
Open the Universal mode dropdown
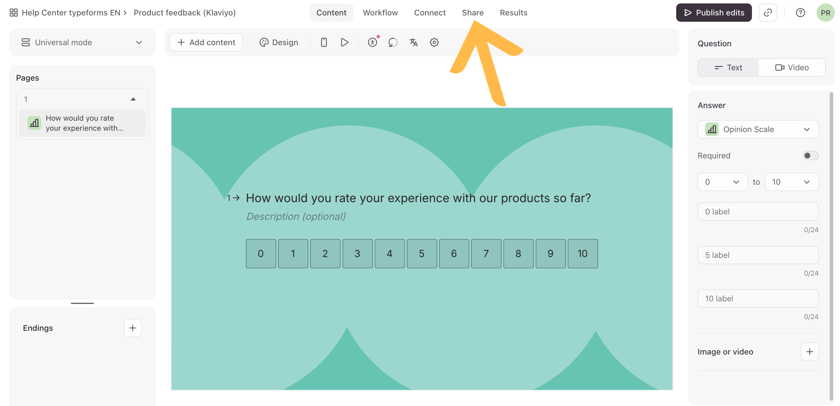pos(82,42)
